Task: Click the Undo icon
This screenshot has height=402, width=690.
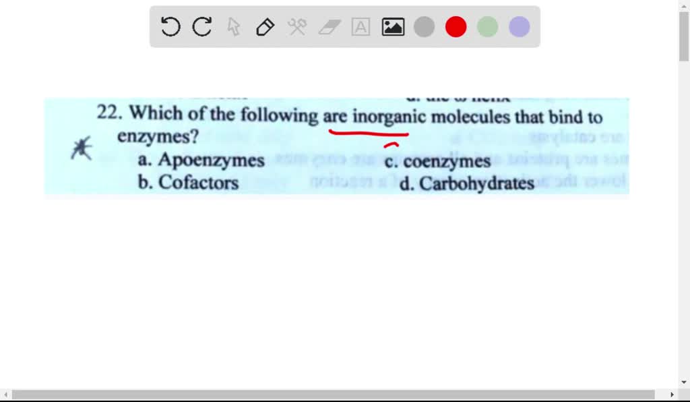Action: point(170,26)
